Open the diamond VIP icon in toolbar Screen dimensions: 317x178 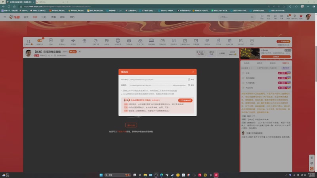pyautogui.click(x=207, y=41)
